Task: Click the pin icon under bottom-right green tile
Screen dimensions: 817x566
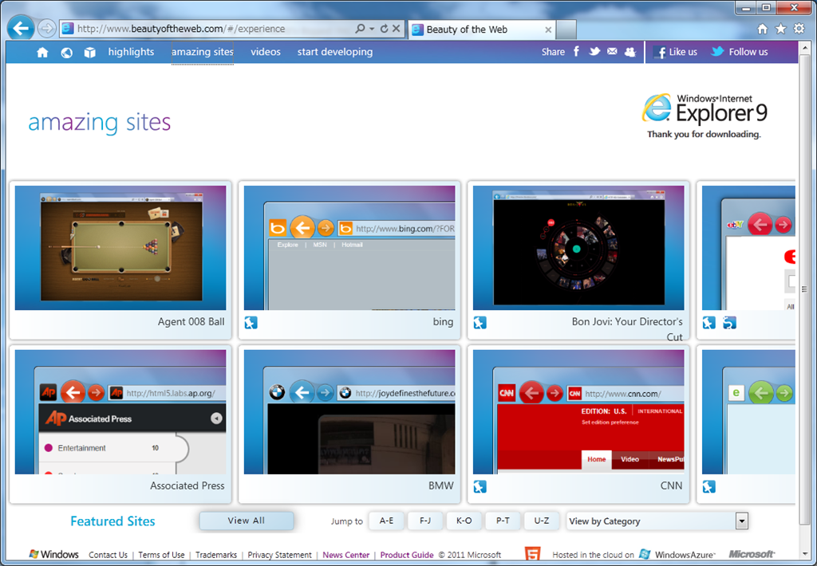Action: click(x=708, y=487)
